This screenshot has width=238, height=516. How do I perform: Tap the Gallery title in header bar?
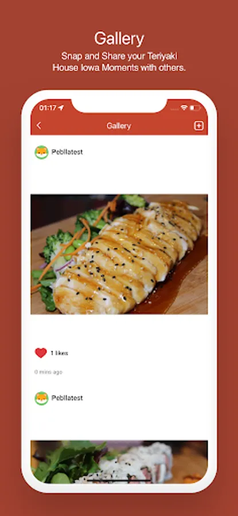click(119, 126)
